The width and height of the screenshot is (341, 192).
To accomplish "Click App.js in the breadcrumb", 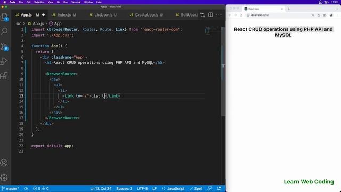I will [36, 23].
